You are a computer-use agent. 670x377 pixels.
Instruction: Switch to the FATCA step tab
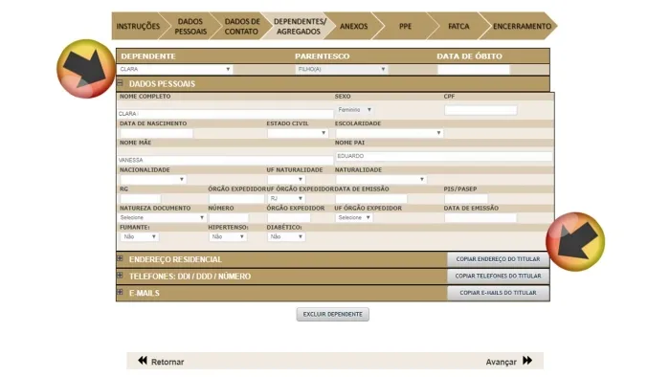(x=458, y=26)
